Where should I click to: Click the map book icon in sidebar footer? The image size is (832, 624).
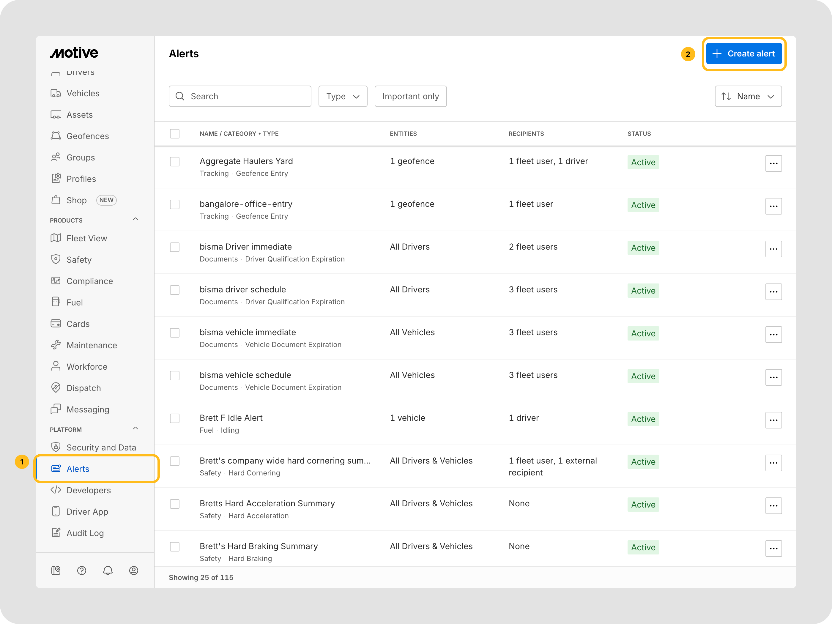point(56,571)
